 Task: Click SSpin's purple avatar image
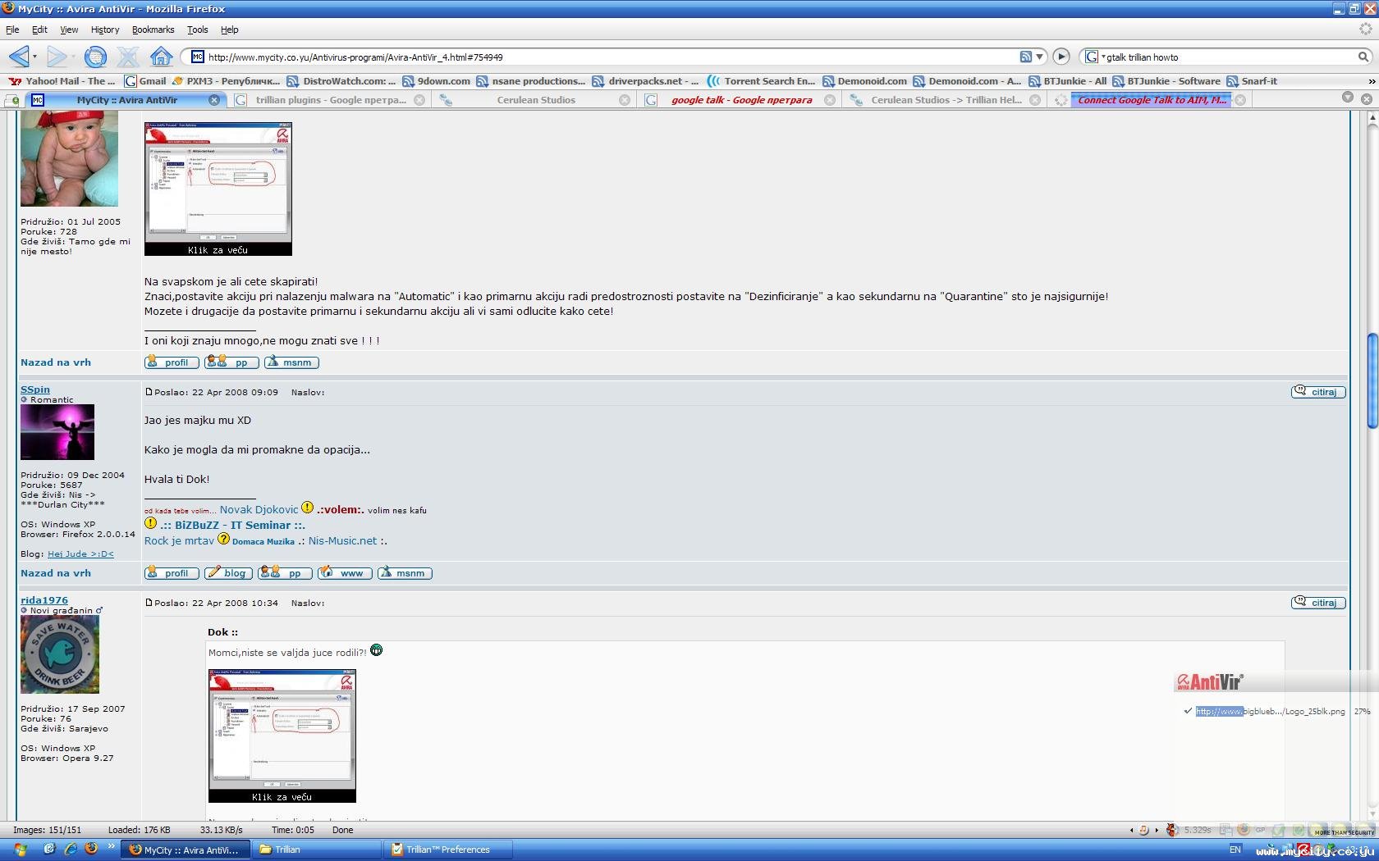click(57, 432)
